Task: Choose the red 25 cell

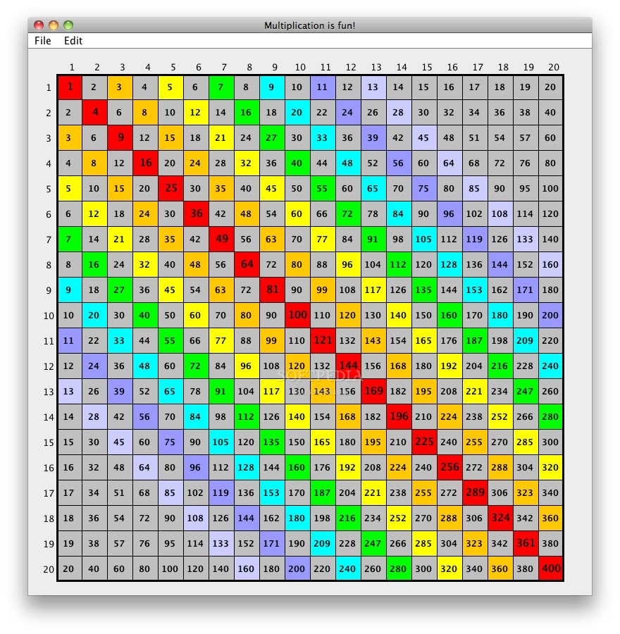Action: click(170, 188)
